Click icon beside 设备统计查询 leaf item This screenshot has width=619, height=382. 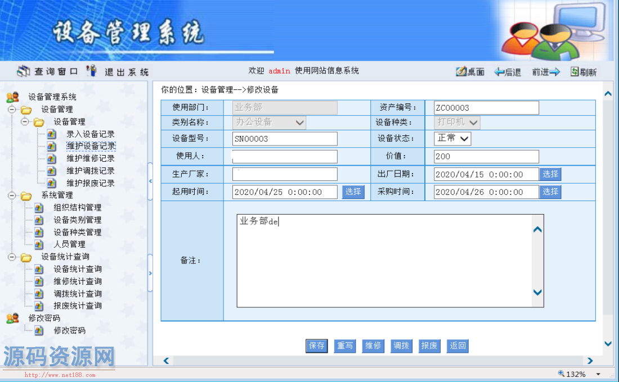pyautogui.click(x=39, y=269)
